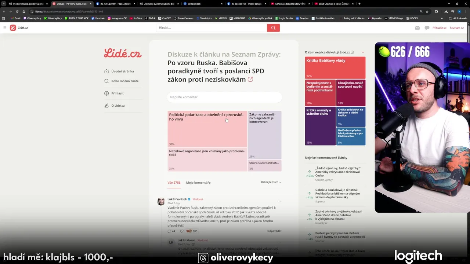
Task: Click comment count icon under Lukáš Valášek post
Action: point(169,231)
